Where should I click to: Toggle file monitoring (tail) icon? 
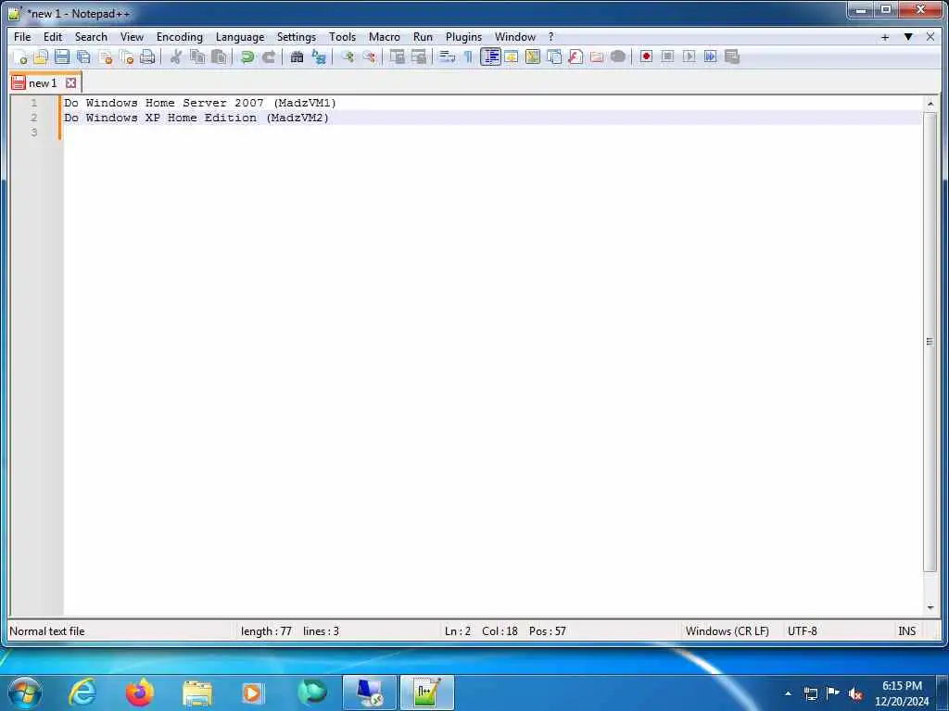(x=617, y=56)
